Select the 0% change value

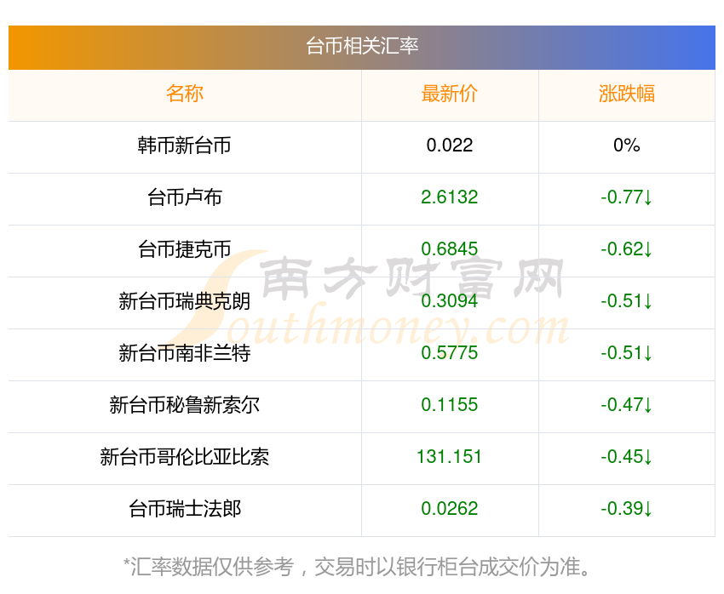point(627,146)
